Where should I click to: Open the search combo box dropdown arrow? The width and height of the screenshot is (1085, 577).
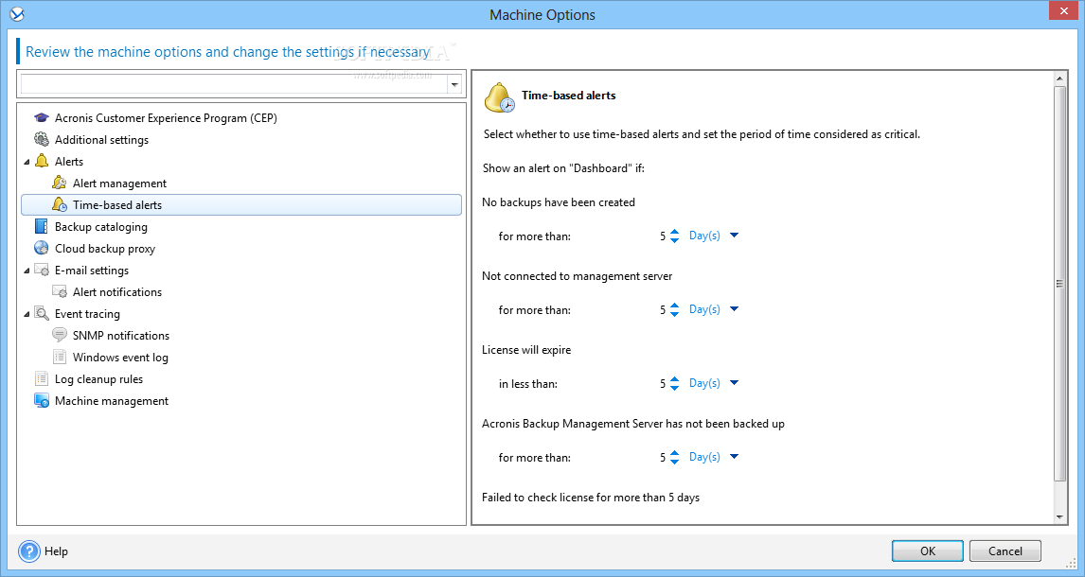(x=454, y=85)
